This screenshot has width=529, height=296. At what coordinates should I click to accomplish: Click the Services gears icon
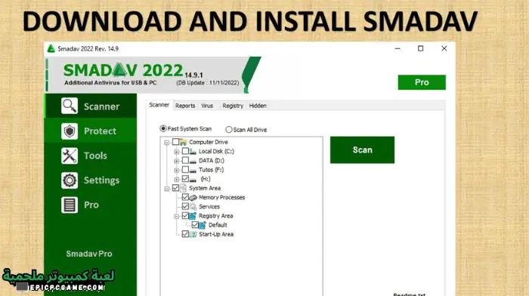(193, 207)
